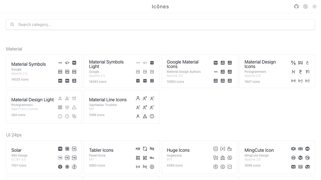Open the Material Symbols Light collection
This screenshot has width=321, height=180.
pos(106,64)
